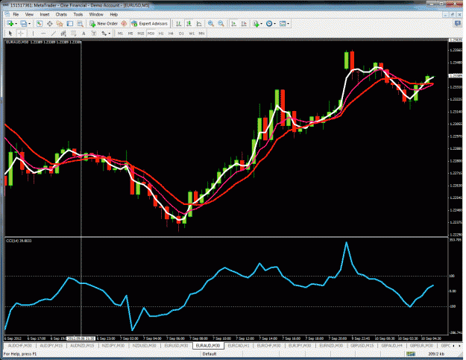
Task: Zoom out on the chart
Action: (221, 23)
